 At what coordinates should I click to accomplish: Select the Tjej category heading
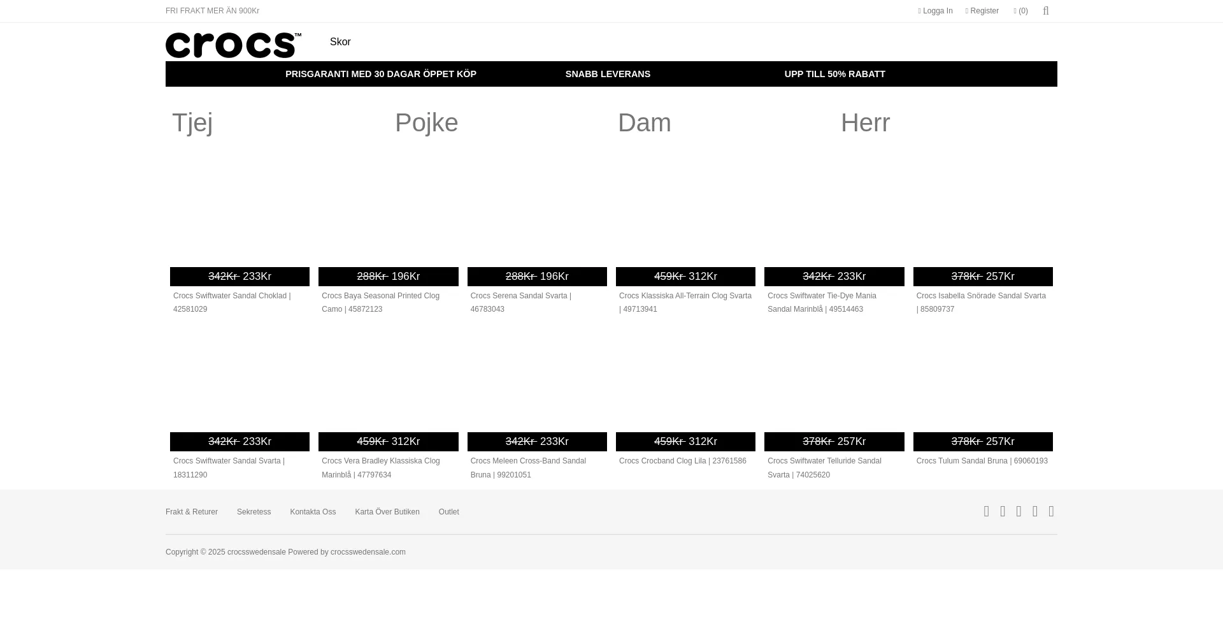tap(192, 122)
